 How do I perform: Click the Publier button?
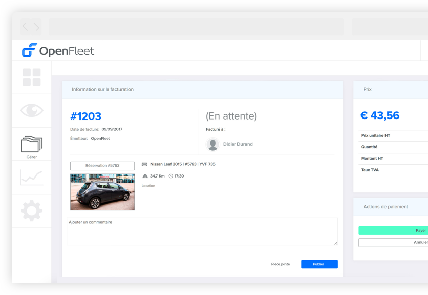[x=319, y=264]
